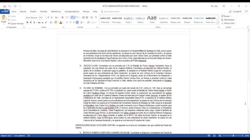This screenshot has height=140, width=250.
Task: Decrease paragraph indent
Action: tap(83, 17)
